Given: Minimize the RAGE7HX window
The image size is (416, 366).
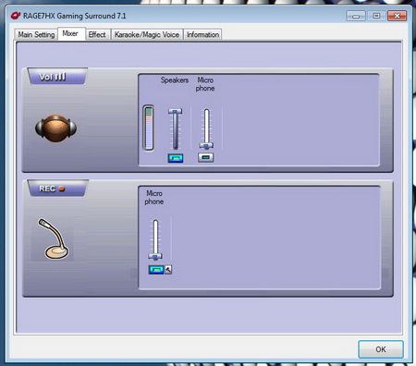Looking at the screenshot, I should pyautogui.click(x=356, y=16).
